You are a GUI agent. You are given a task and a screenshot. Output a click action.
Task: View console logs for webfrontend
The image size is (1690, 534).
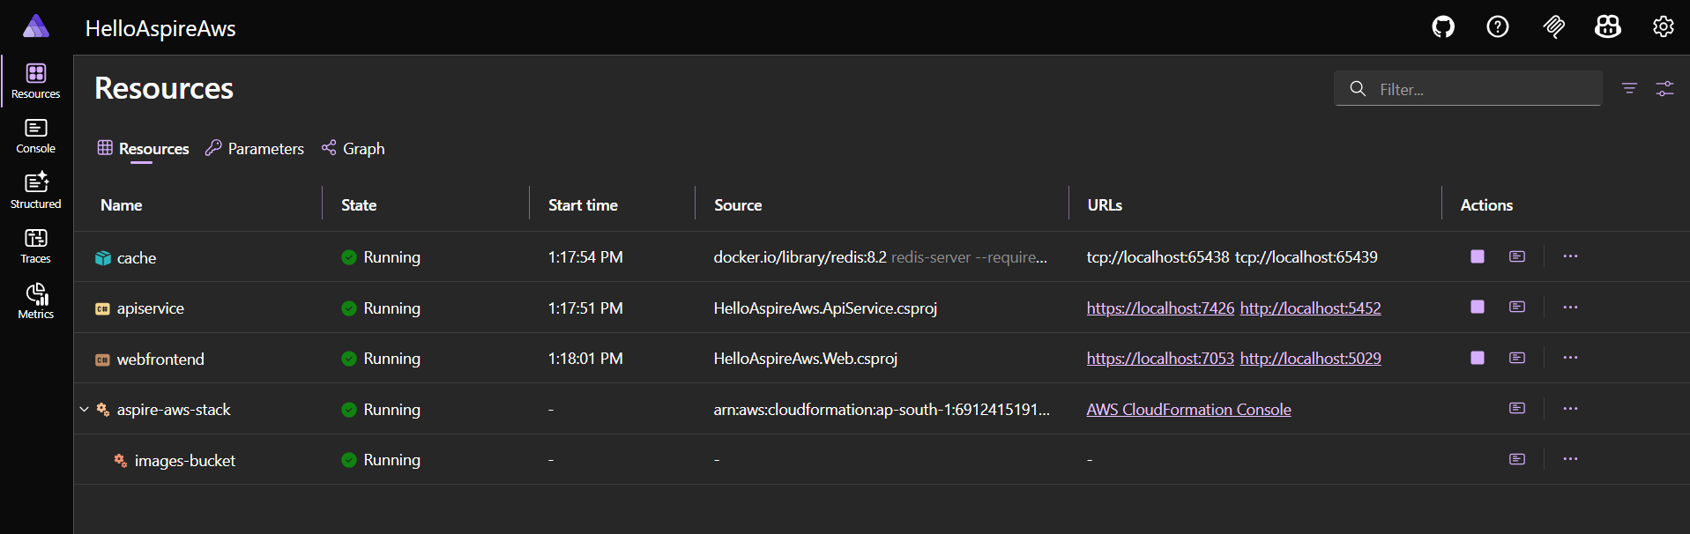tap(1517, 358)
